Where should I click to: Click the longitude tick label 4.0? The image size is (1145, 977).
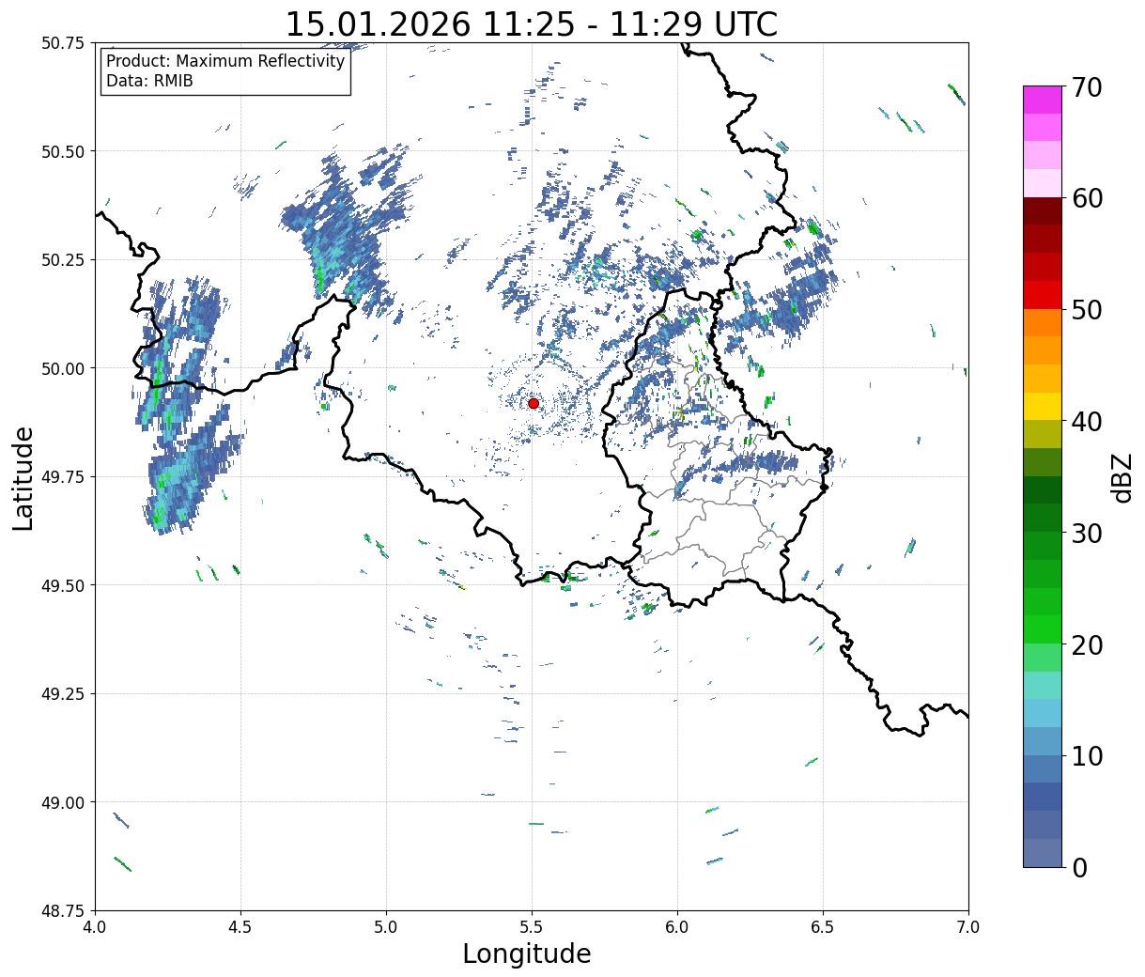point(95,927)
